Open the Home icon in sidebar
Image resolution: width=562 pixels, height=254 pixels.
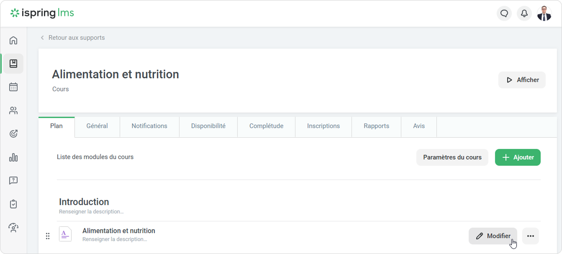13,40
